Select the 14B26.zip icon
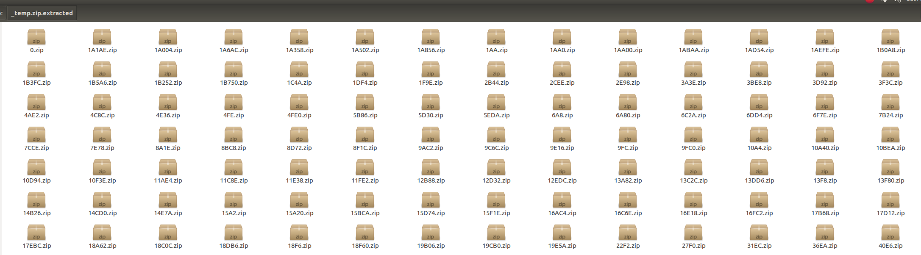 click(x=36, y=200)
